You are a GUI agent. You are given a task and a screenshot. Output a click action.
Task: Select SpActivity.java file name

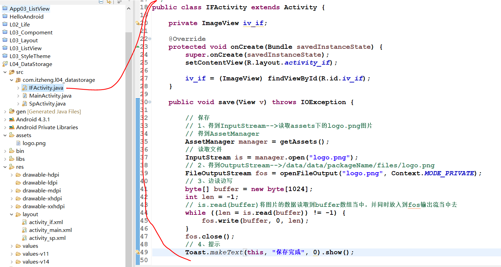click(x=47, y=104)
